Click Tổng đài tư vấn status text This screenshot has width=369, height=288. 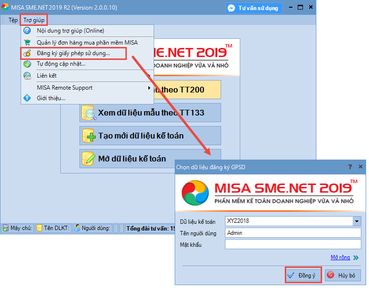click(151, 229)
